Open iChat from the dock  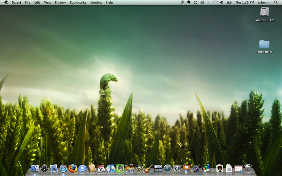82,169
